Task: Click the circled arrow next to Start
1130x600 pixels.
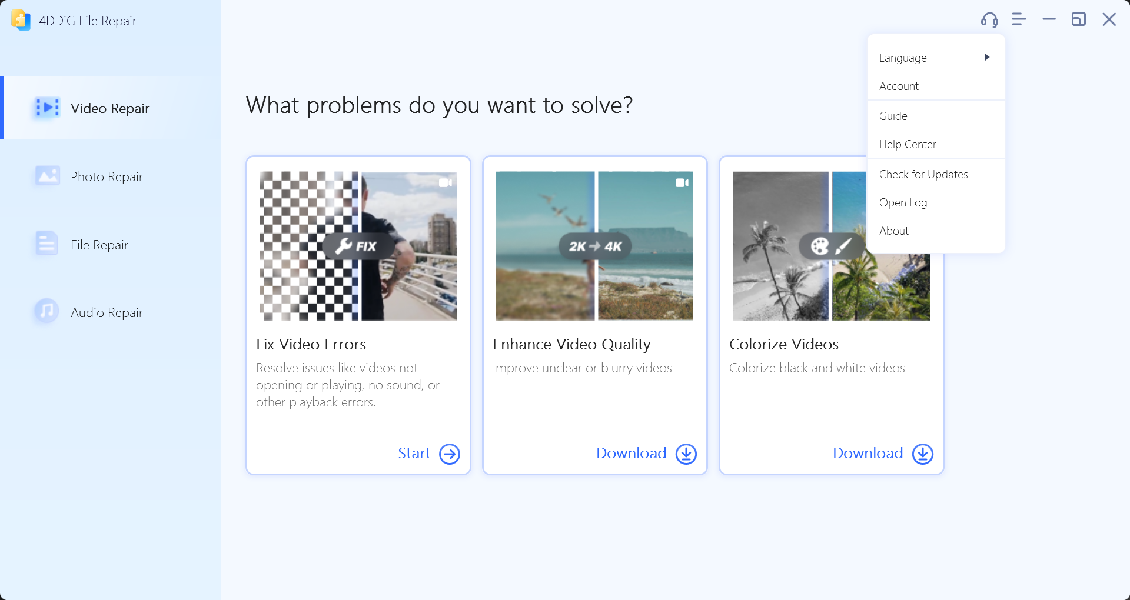Action: pyautogui.click(x=450, y=454)
